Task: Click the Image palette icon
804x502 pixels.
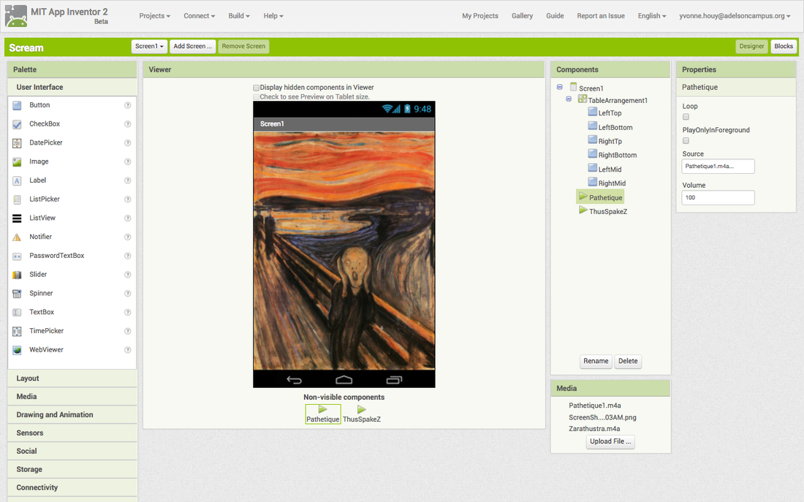Action: click(17, 161)
